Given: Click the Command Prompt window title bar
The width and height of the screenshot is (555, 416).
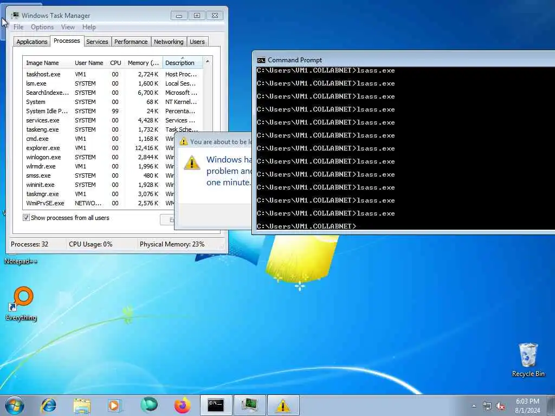Looking at the screenshot, I should pyautogui.click(x=403, y=60).
